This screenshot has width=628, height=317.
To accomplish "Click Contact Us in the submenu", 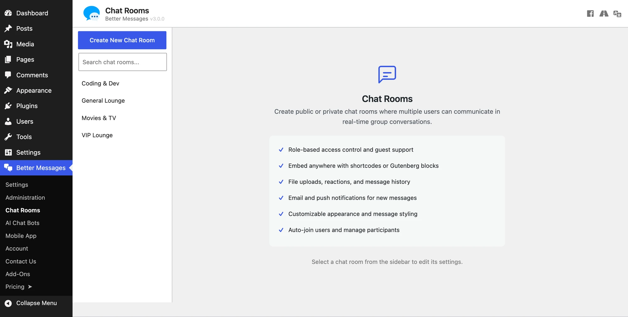I will 21,261.
